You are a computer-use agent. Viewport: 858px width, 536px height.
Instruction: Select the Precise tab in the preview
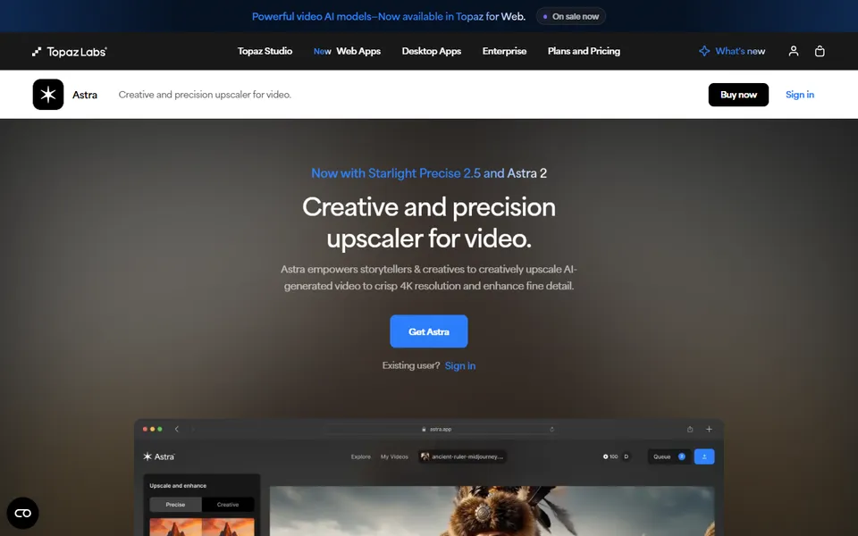(x=176, y=505)
